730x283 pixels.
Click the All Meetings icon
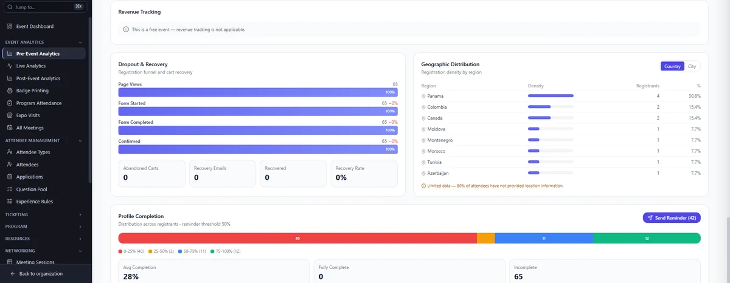(10, 128)
